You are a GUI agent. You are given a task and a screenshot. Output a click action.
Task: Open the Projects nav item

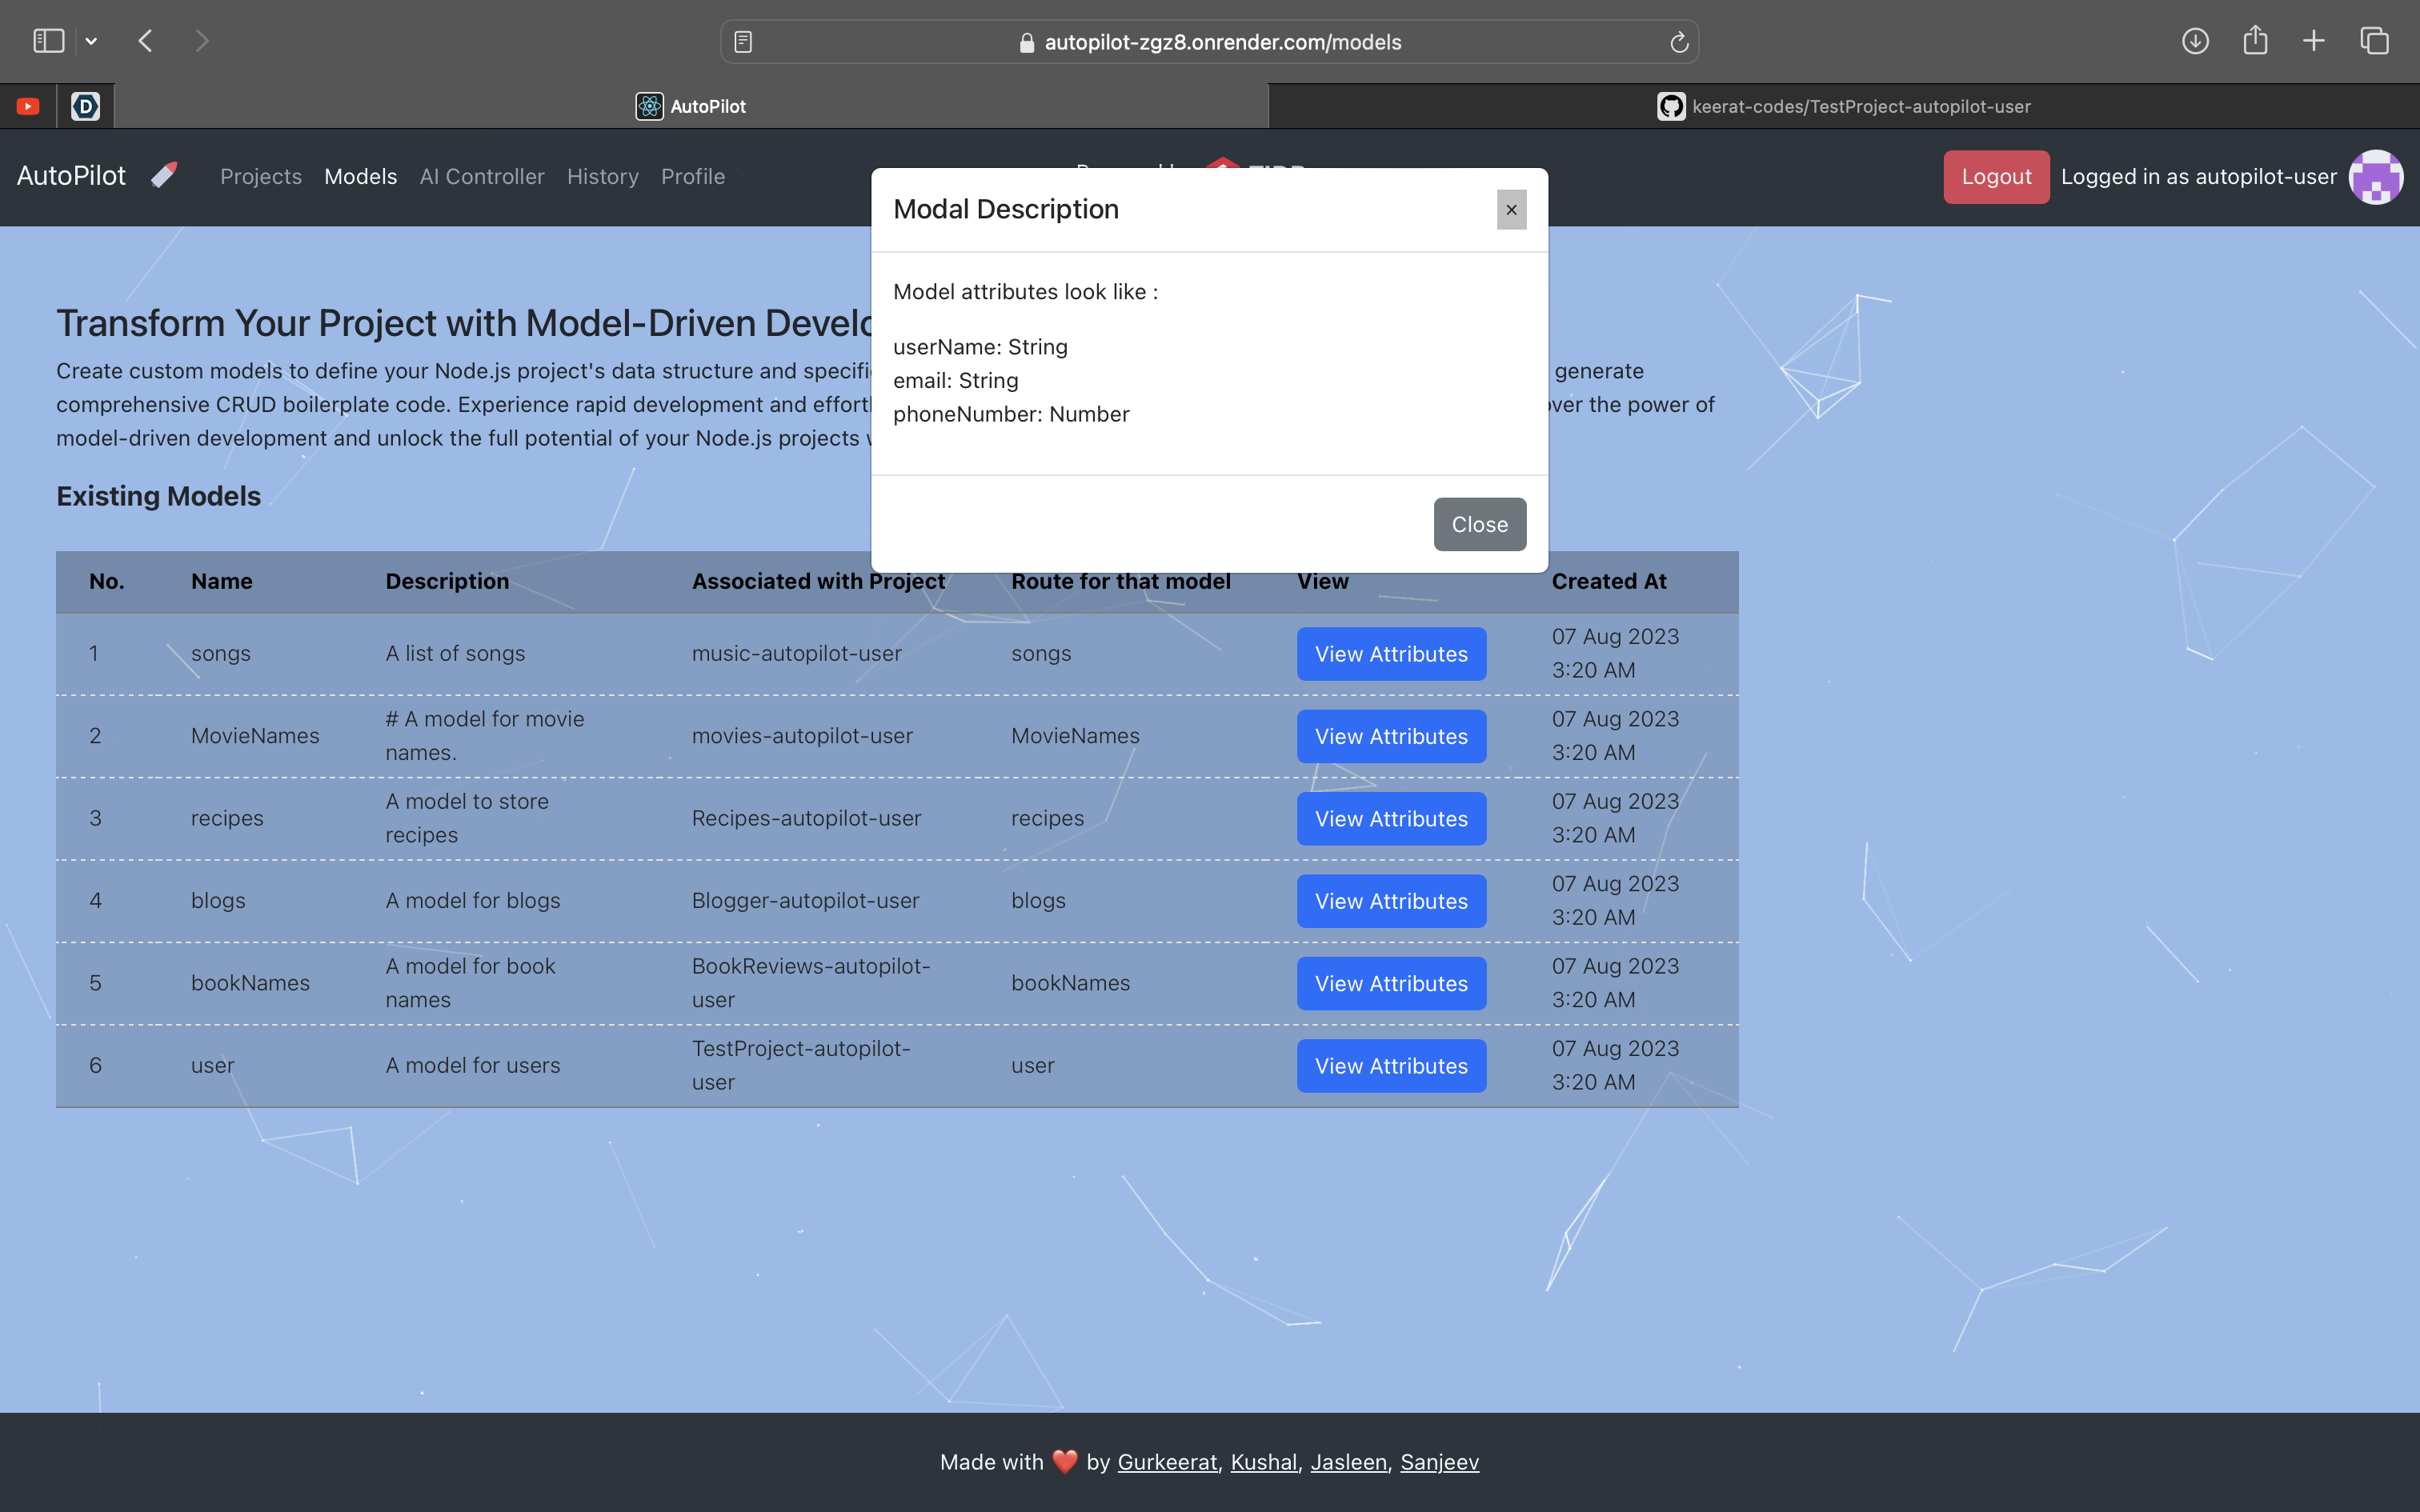pos(260,176)
